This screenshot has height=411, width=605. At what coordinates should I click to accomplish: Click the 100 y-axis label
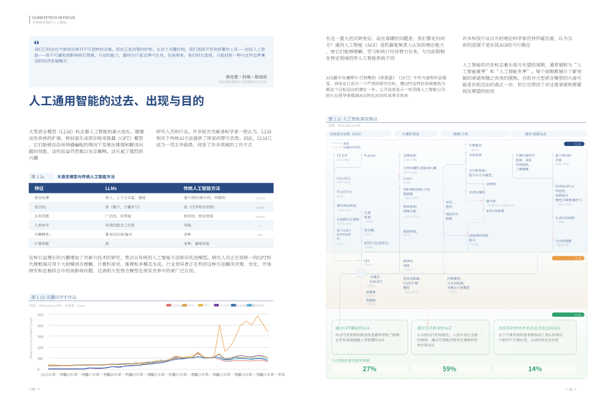[x=41, y=358]
